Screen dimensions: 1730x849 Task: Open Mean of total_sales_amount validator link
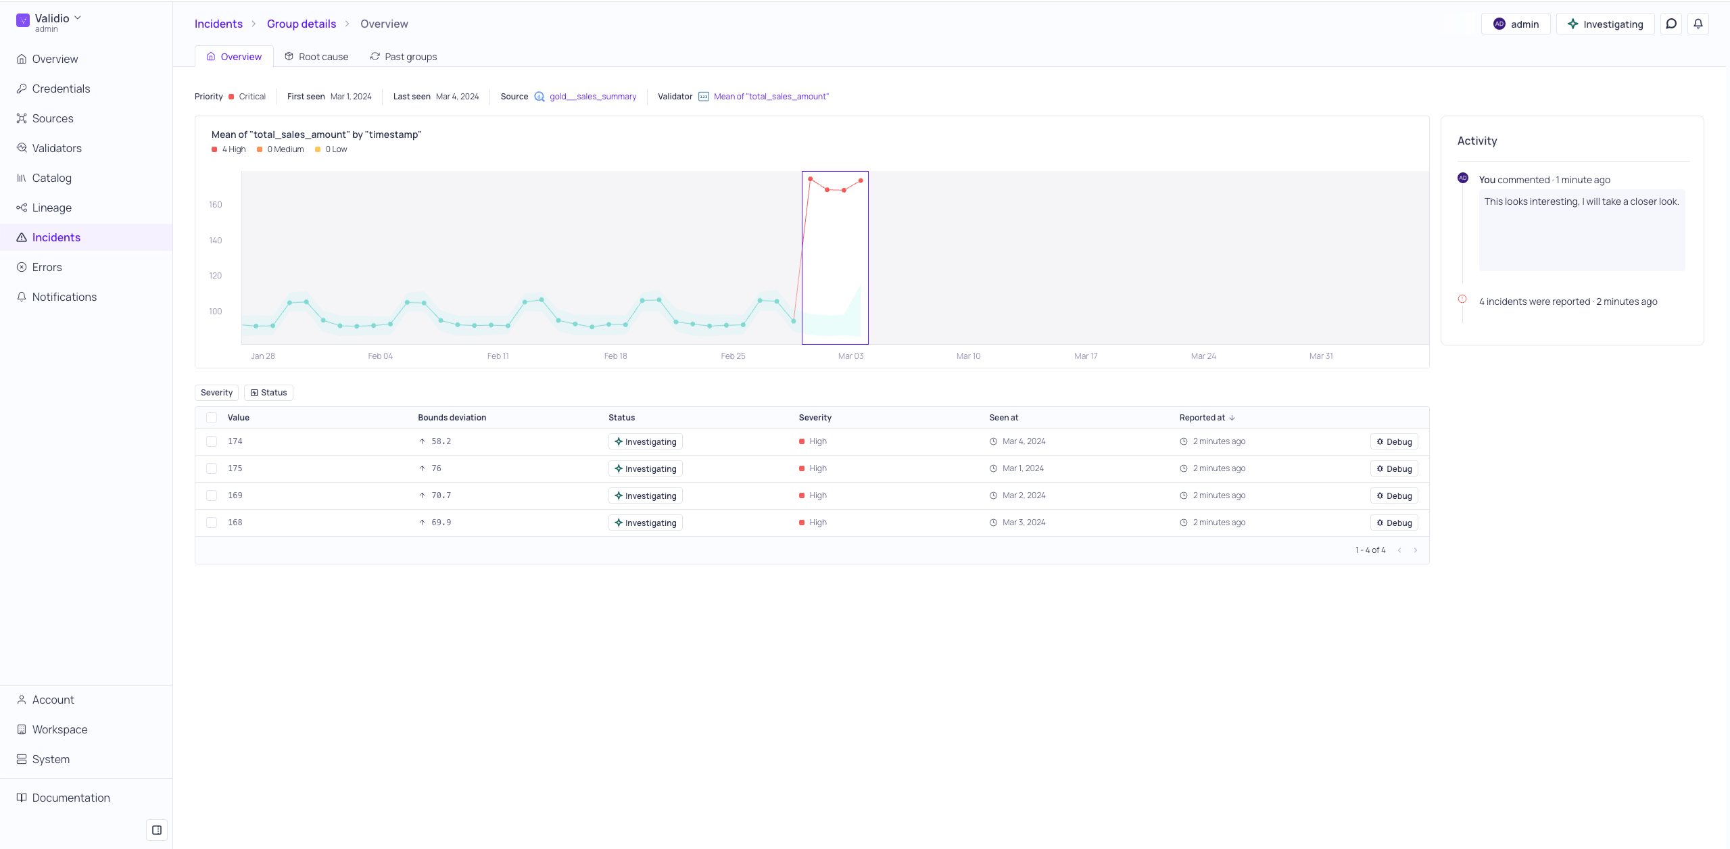771,97
